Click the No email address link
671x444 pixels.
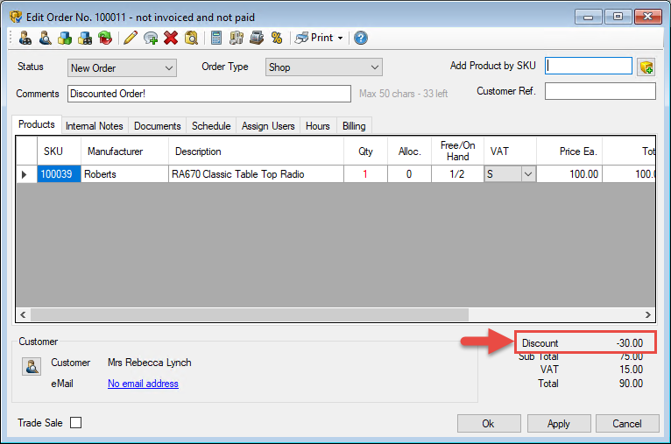143,384
